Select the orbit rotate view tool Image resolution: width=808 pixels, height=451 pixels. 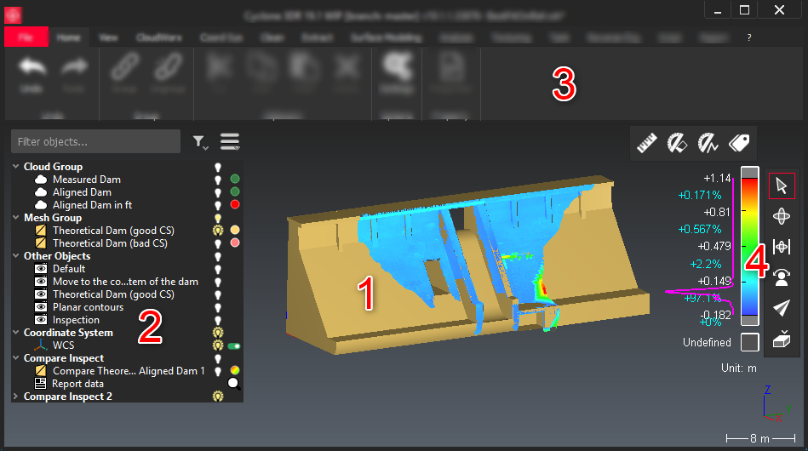(782, 216)
